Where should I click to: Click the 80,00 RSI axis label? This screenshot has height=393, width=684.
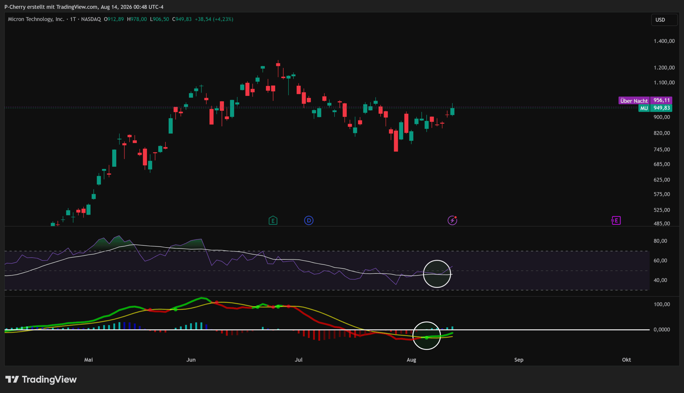[660, 241]
